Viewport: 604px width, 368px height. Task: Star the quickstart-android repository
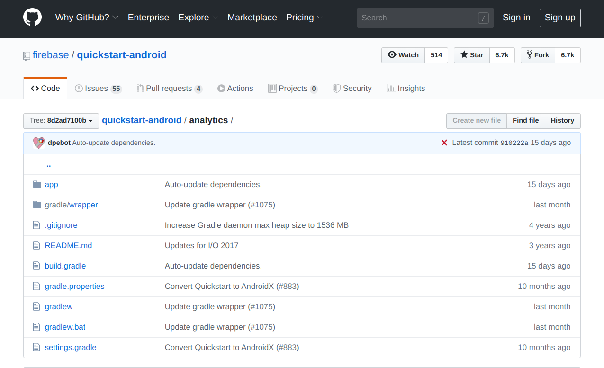472,55
